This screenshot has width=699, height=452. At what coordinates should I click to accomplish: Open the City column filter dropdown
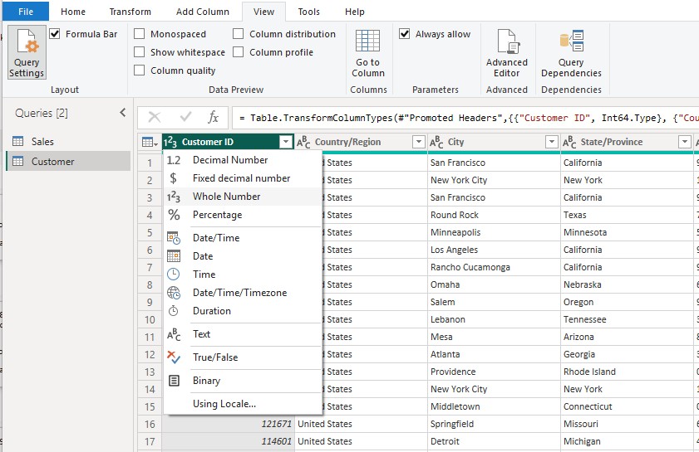coord(551,143)
